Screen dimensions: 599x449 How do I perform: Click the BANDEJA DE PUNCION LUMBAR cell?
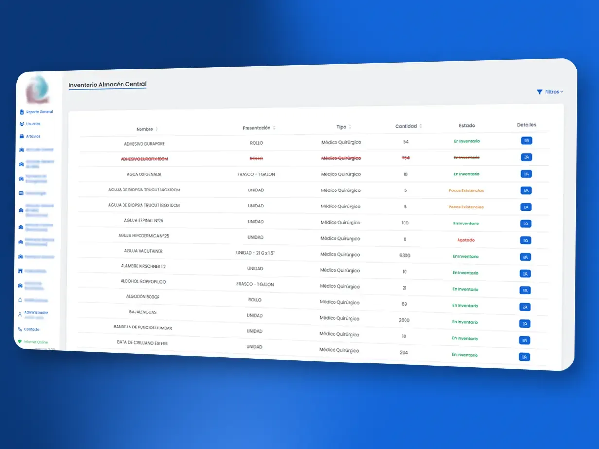pyautogui.click(x=142, y=328)
